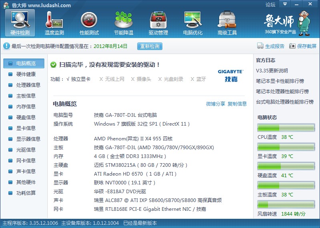Screen dimensions: 320x228
Task: Click the 显卡温度 progress bar
Action: coord(286,147)
